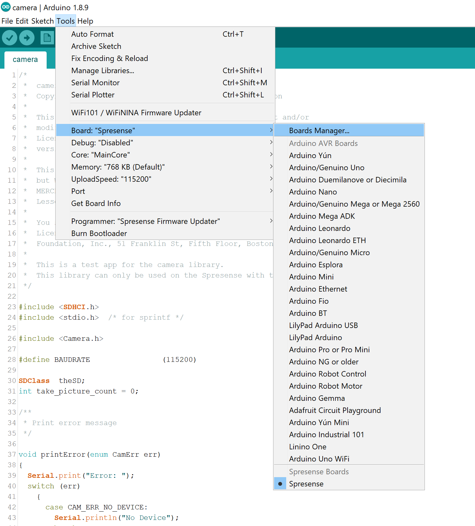475x526 pixels.
Task: Expand the Port submenu
Action: point(165,191)
